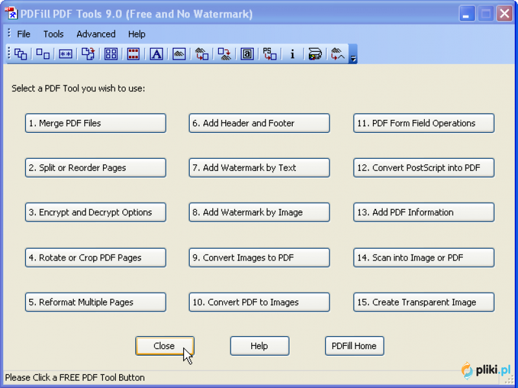
Task: Click the '5. Reformat Multiple Pages' button
Action: (95, 302)
